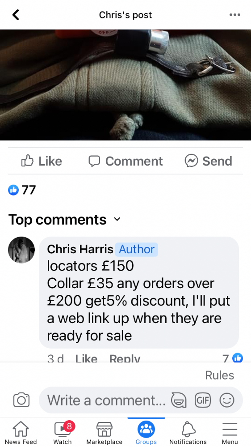
Task: Attach a photo with the camera icon
Action: 21,400
